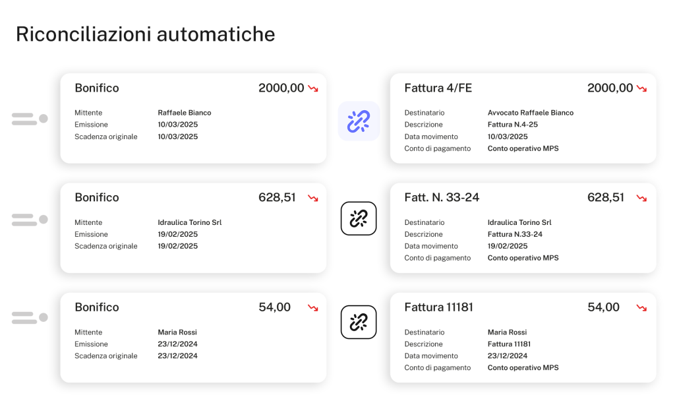
Task: Click Data movimento value 23/12/2024
Action: (508, 356)
